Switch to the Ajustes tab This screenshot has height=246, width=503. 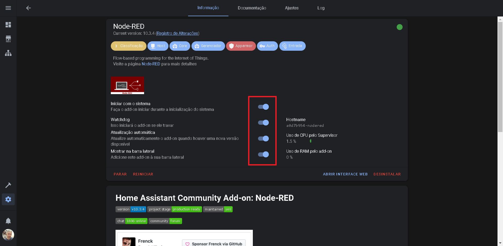click(292, 8)
